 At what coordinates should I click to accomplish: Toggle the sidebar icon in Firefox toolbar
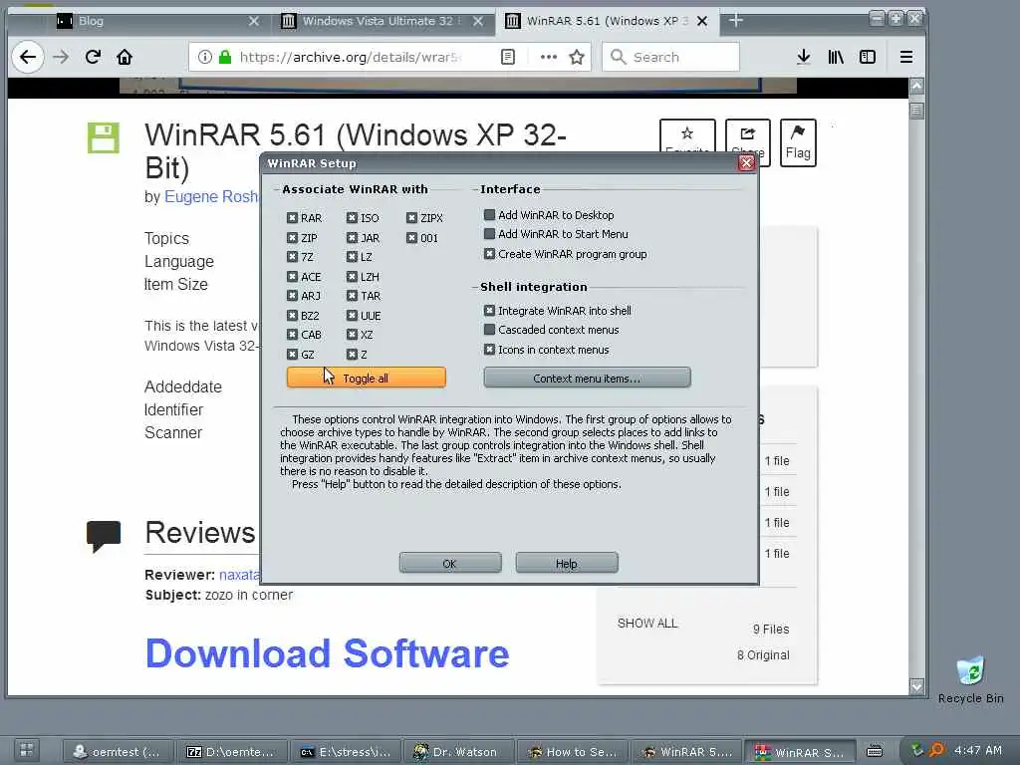868,57
